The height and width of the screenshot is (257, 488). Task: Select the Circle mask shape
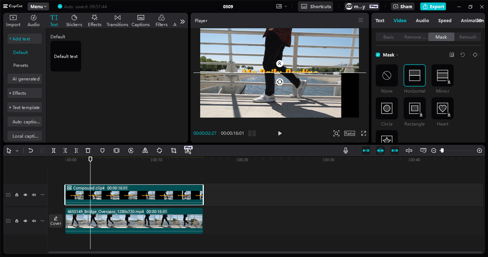386,108
